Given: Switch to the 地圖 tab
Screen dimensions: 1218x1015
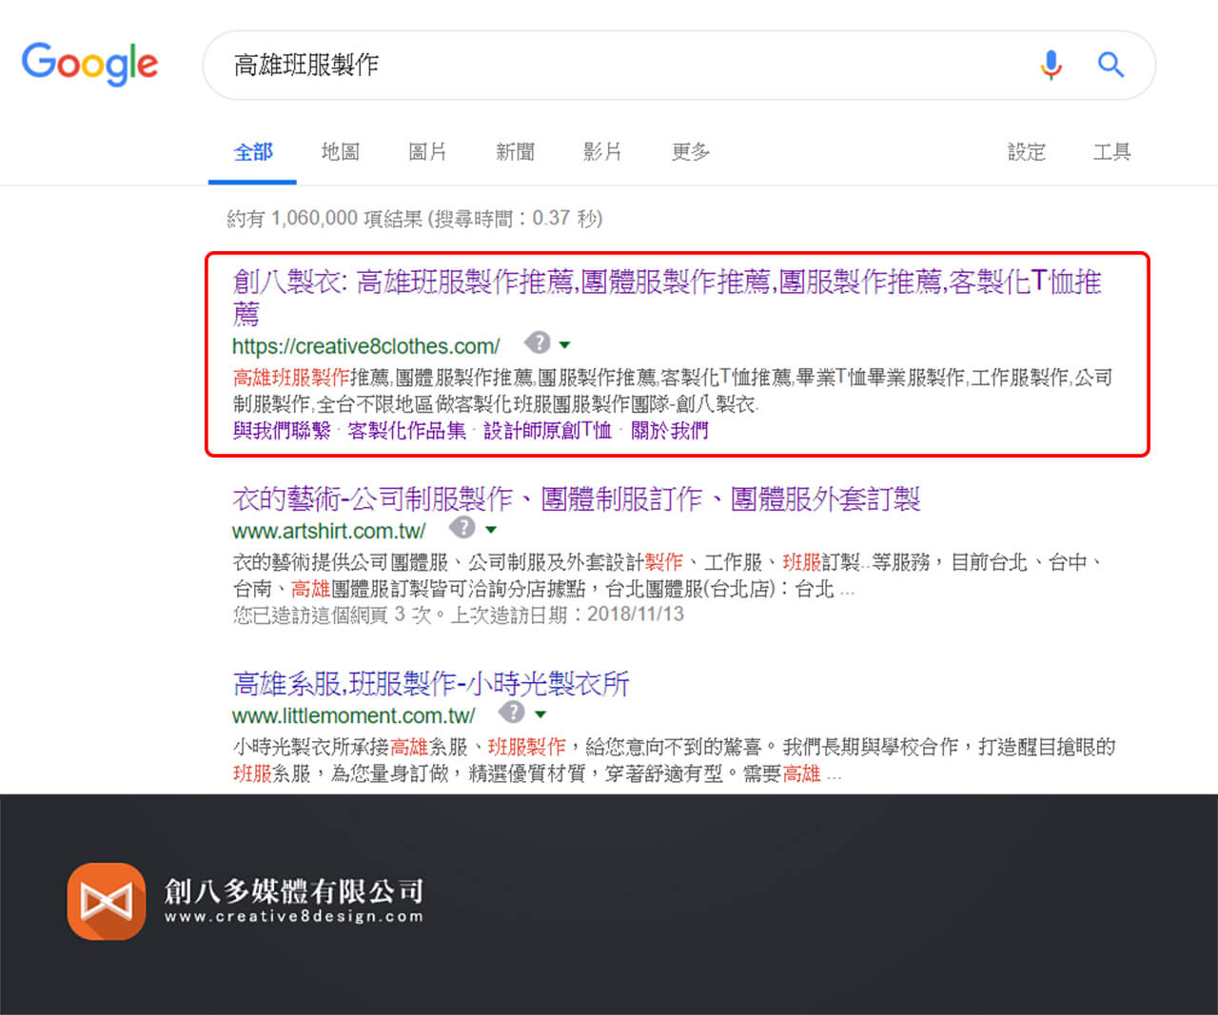Looking at the screenshot, I should click(x=341, y=151).
